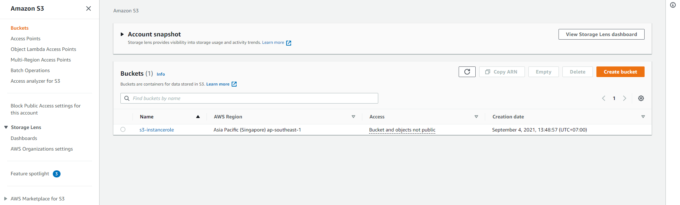Open Storage Lens Dashboards
Screen dimensions: 680x205
(x=24, y=138)
